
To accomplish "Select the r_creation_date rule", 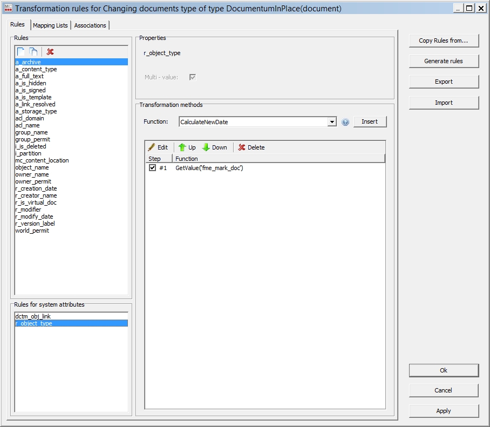I will (x=36, y=188).
